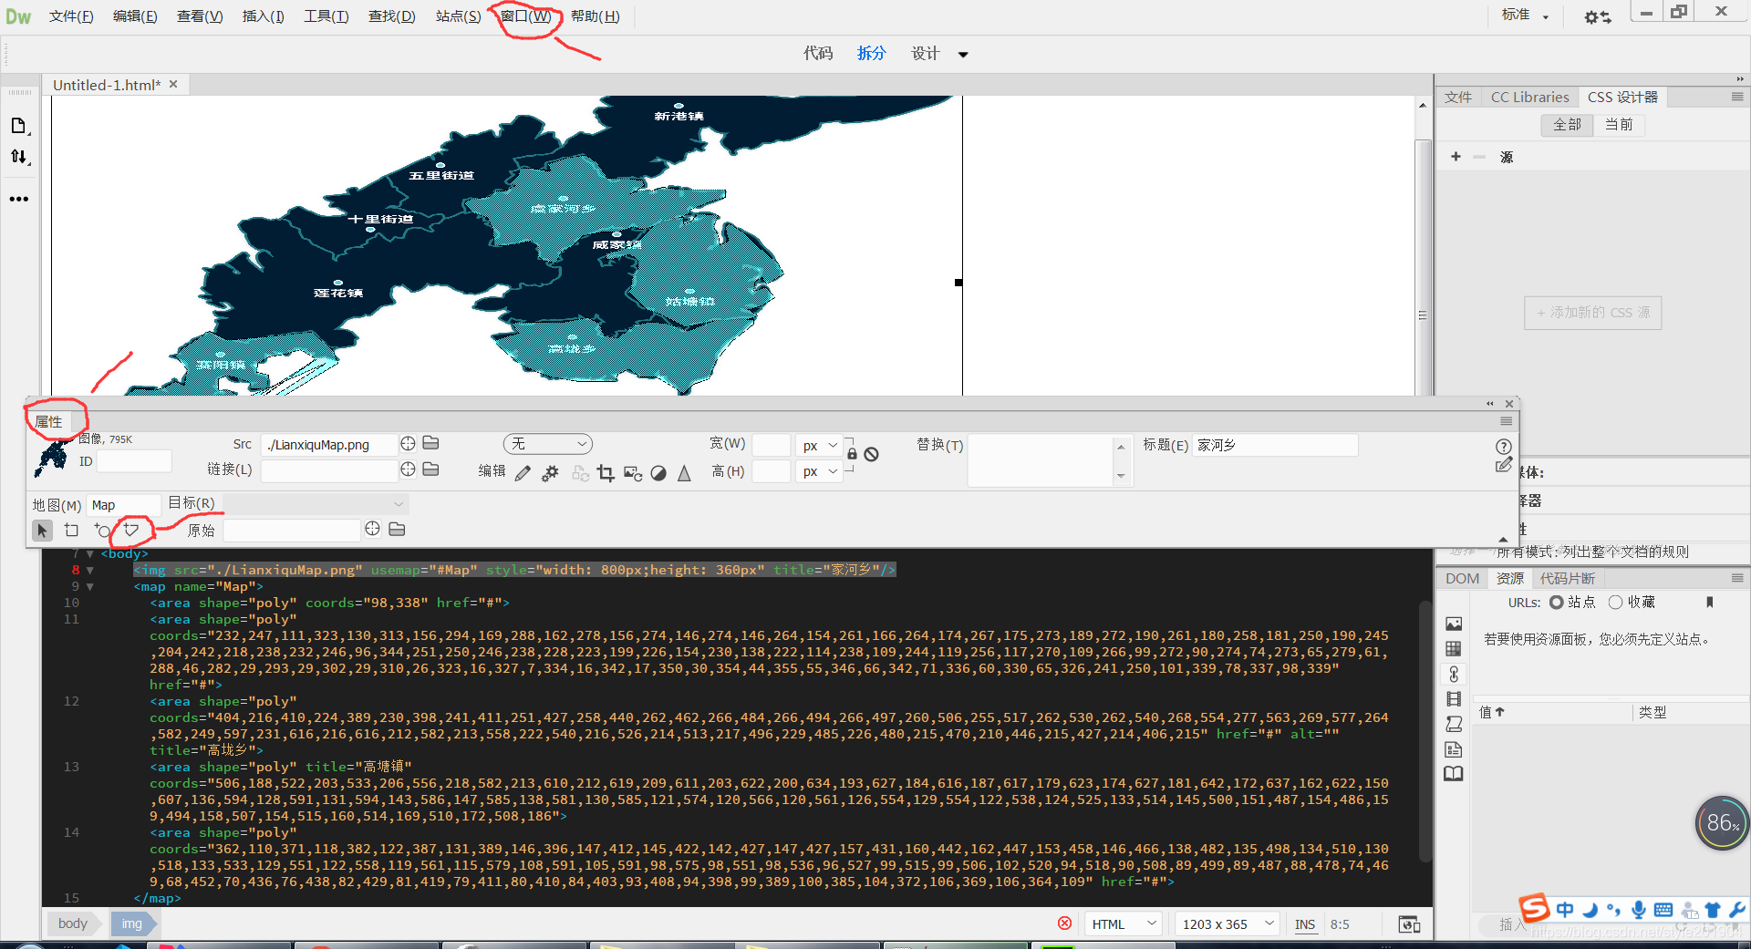Screen dimensions: 1751x949
Task: Click the Sogou microphone voice input icon
Action: [1639, 909]
